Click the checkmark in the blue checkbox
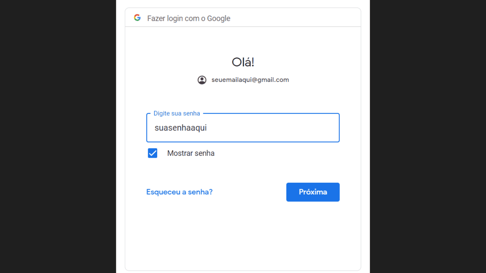The image size is (486, 273). (x=153, y=153)
